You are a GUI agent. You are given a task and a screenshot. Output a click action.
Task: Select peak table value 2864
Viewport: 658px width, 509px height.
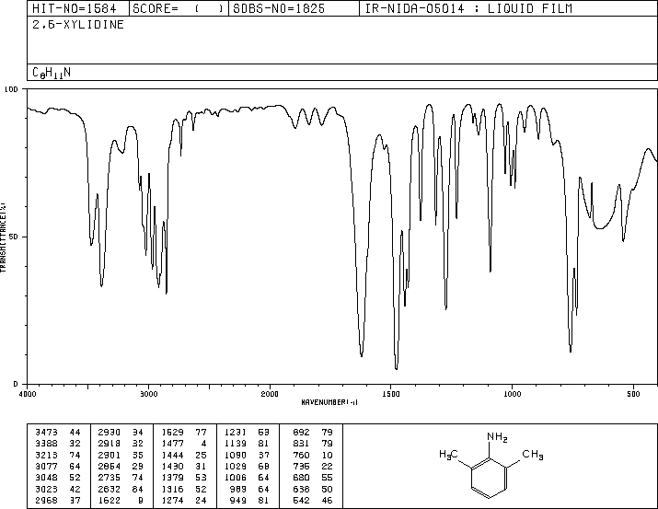110,466
